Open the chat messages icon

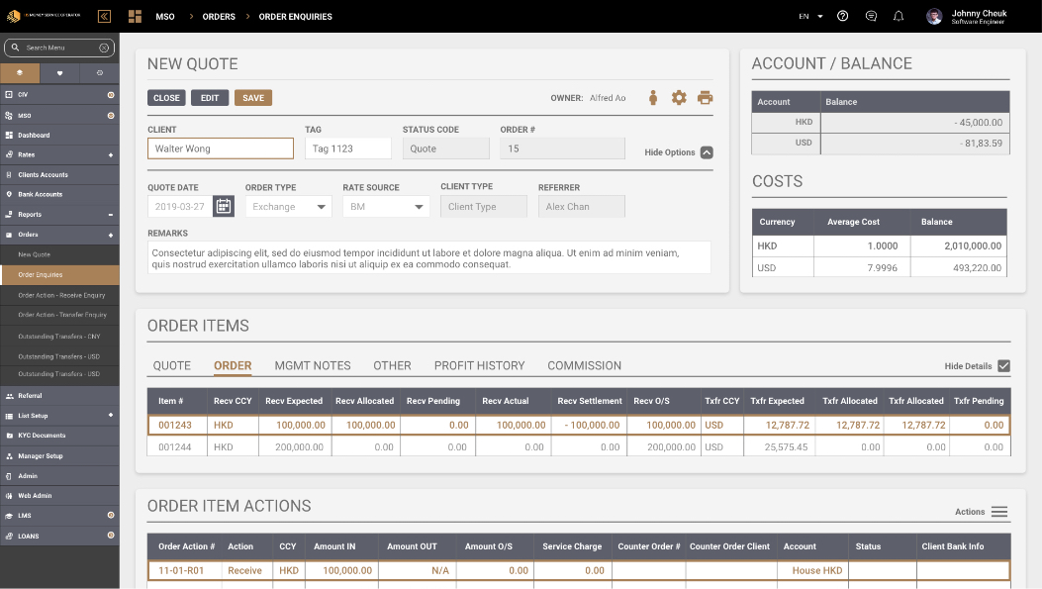[871, 17]
